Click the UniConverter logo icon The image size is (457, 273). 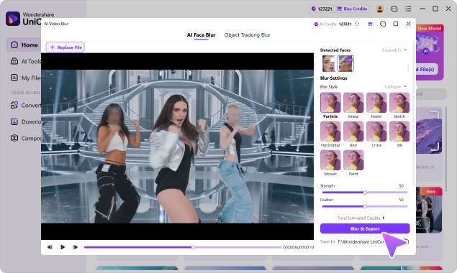pos(13,19)
